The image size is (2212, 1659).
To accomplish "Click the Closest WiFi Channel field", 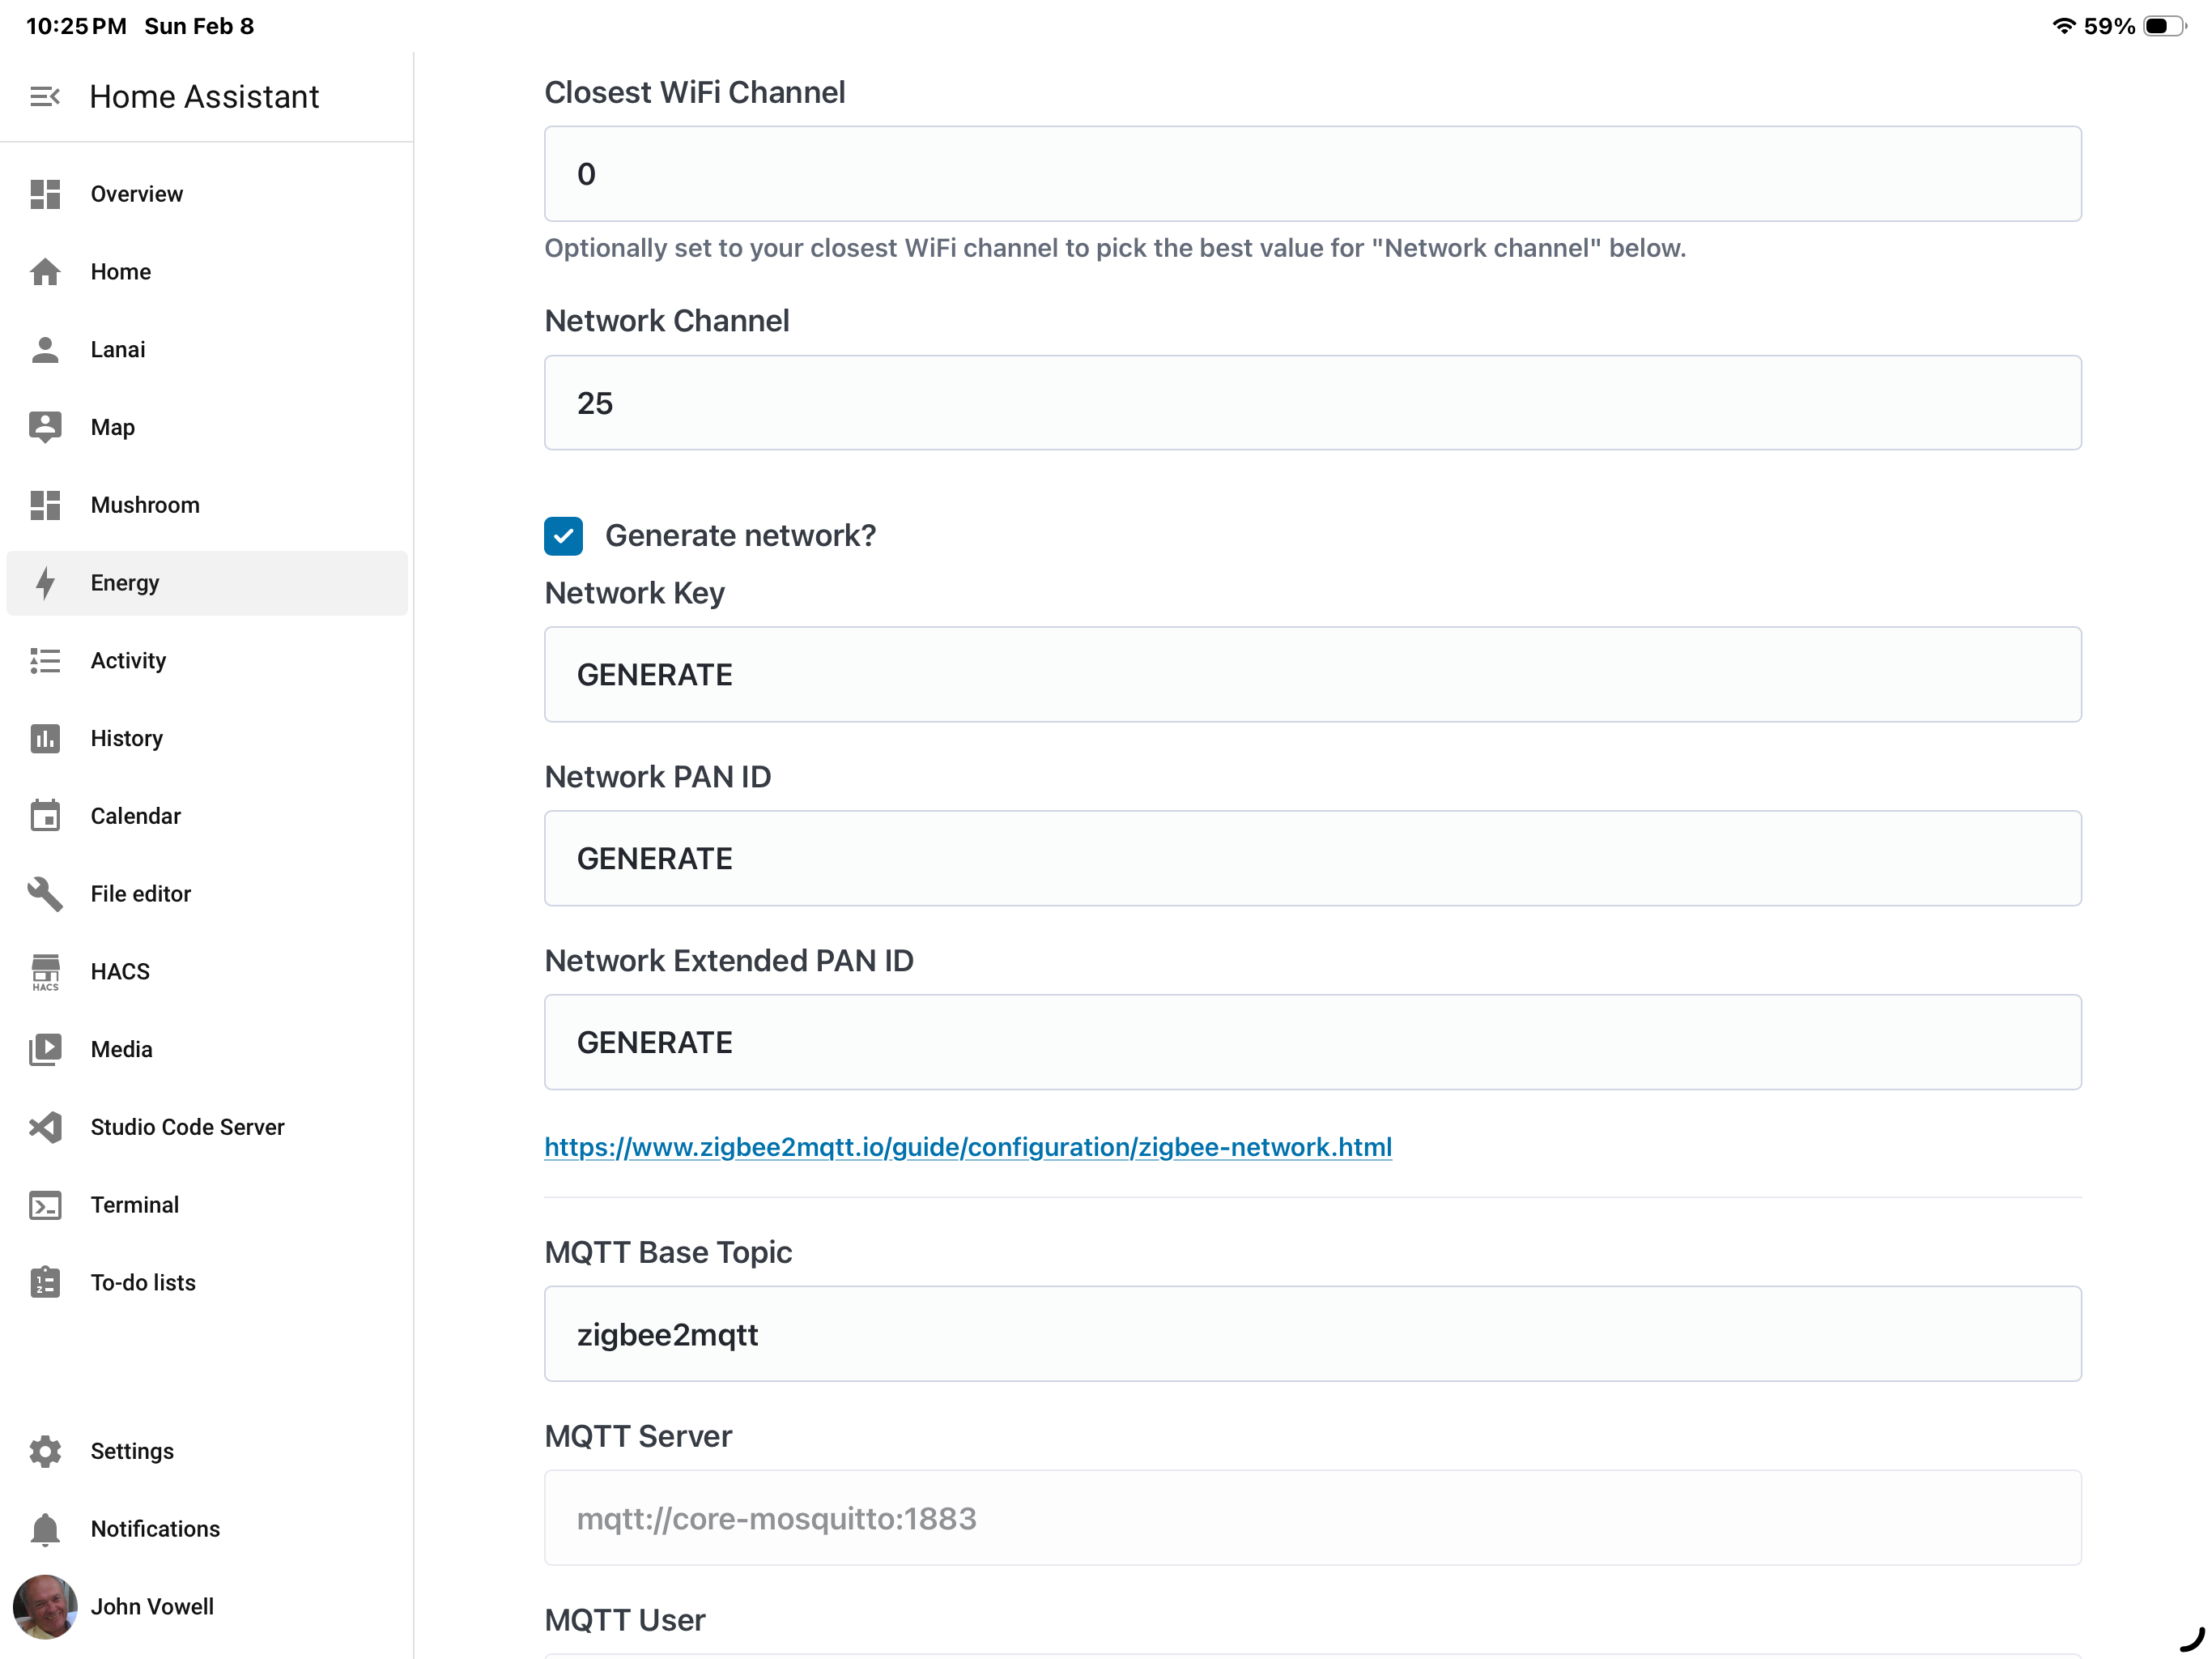I will click(1312, 174).
